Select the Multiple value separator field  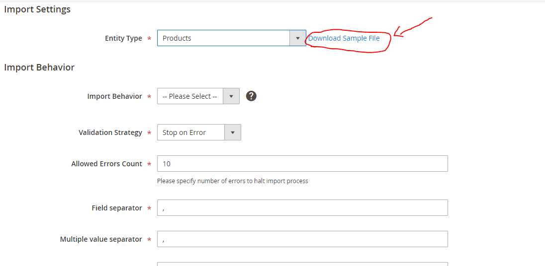[302, 239]
